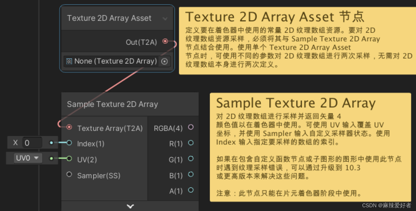Viewport: 416px width, 211px height.
Task: Click the Out(T2A) label
Action: 142,42
